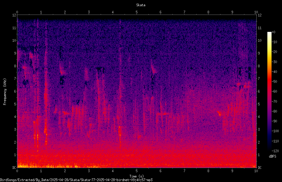The width and height of the screenshot is (282, 182).
Task: Click the Skata title above the spectrogram
Action: coord(141,5)
